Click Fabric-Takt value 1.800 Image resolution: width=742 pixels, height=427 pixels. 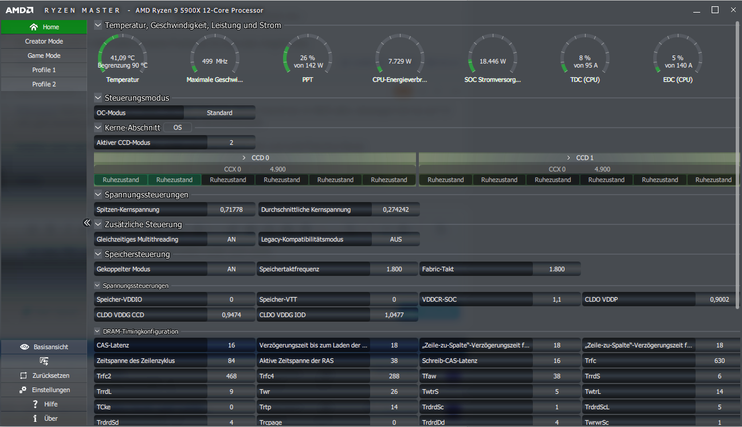pyautogui.click(x=557, y=269)
